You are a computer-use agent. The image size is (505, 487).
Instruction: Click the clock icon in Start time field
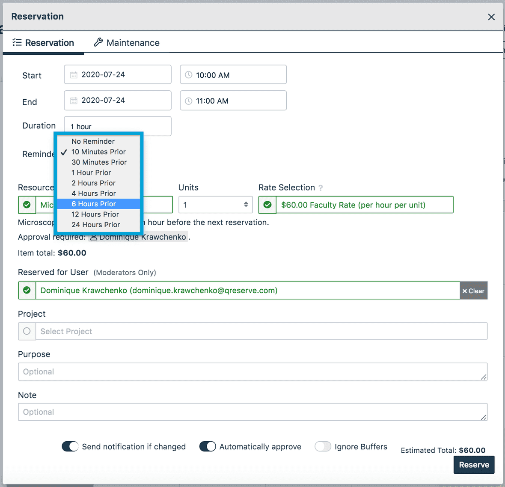point(188,75)
